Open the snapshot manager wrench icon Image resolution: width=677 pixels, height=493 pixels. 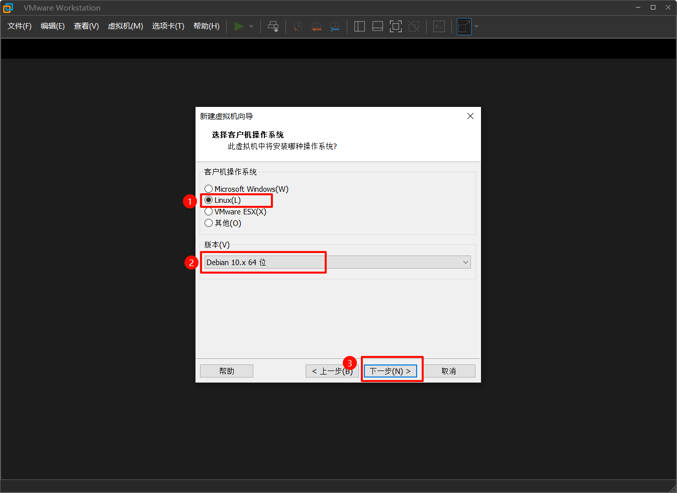pyautogui.click(x=334, y=27)
